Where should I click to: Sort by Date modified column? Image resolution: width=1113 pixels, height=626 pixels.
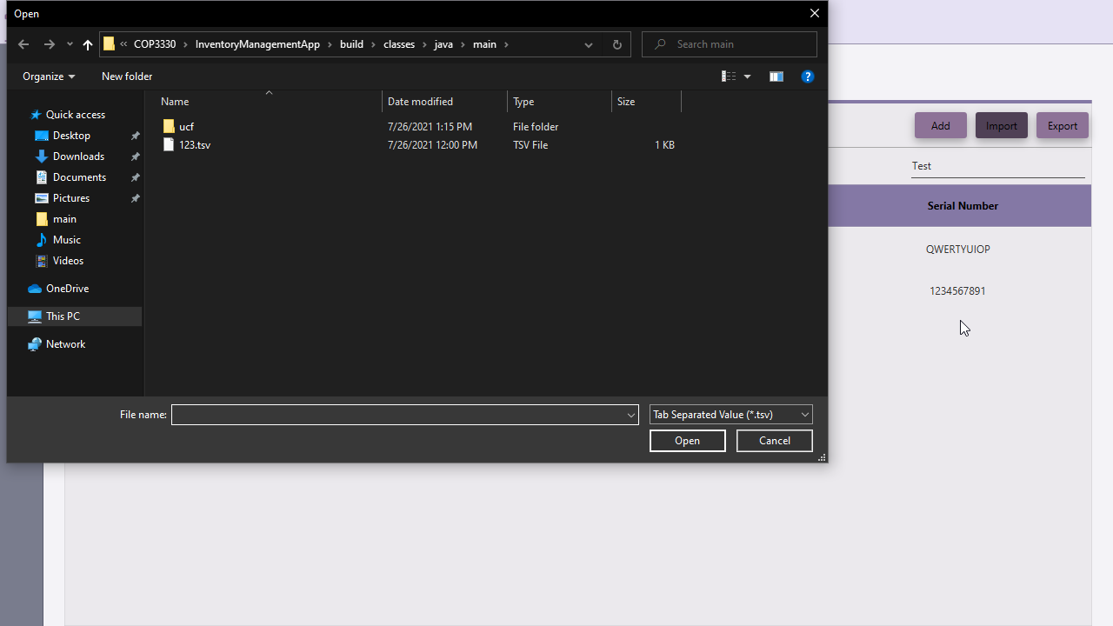pos(445,102)
